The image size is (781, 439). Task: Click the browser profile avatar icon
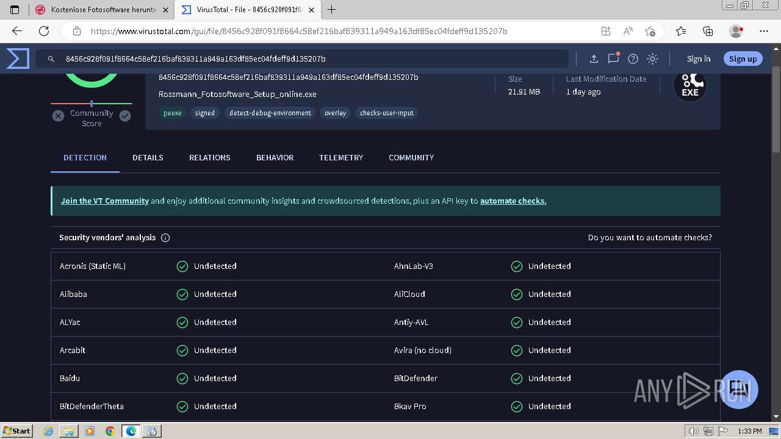[736, 31]
